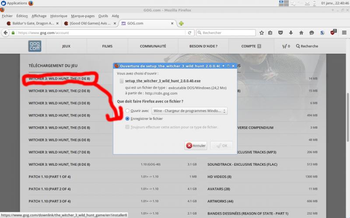350x218 pixels.
Task: Select the Enregistrer le fichier radio button
Action: (127, 119)
